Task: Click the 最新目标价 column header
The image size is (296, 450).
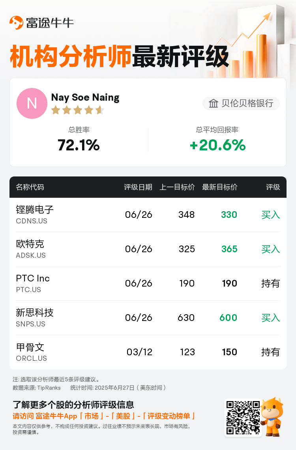Action: pyautogui.click(x=220, y=187)
